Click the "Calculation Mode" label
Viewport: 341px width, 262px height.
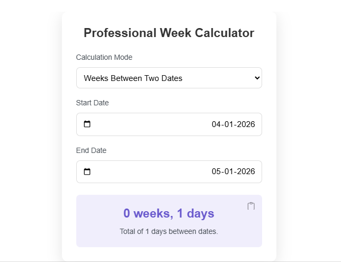pyautogui.click(x=104, y=57)
